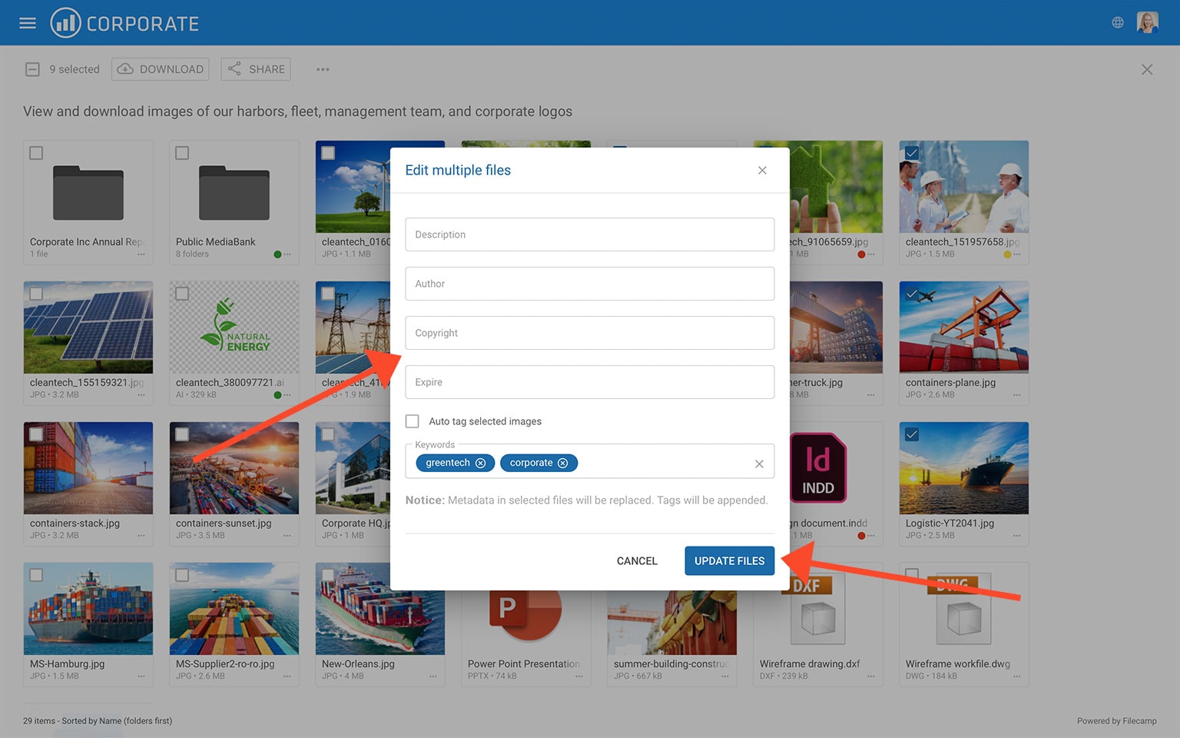Open the Natural Energy logo thumbnail

(234, 327)
